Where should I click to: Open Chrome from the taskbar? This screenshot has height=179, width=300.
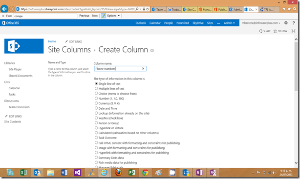(x=145, y=173)
